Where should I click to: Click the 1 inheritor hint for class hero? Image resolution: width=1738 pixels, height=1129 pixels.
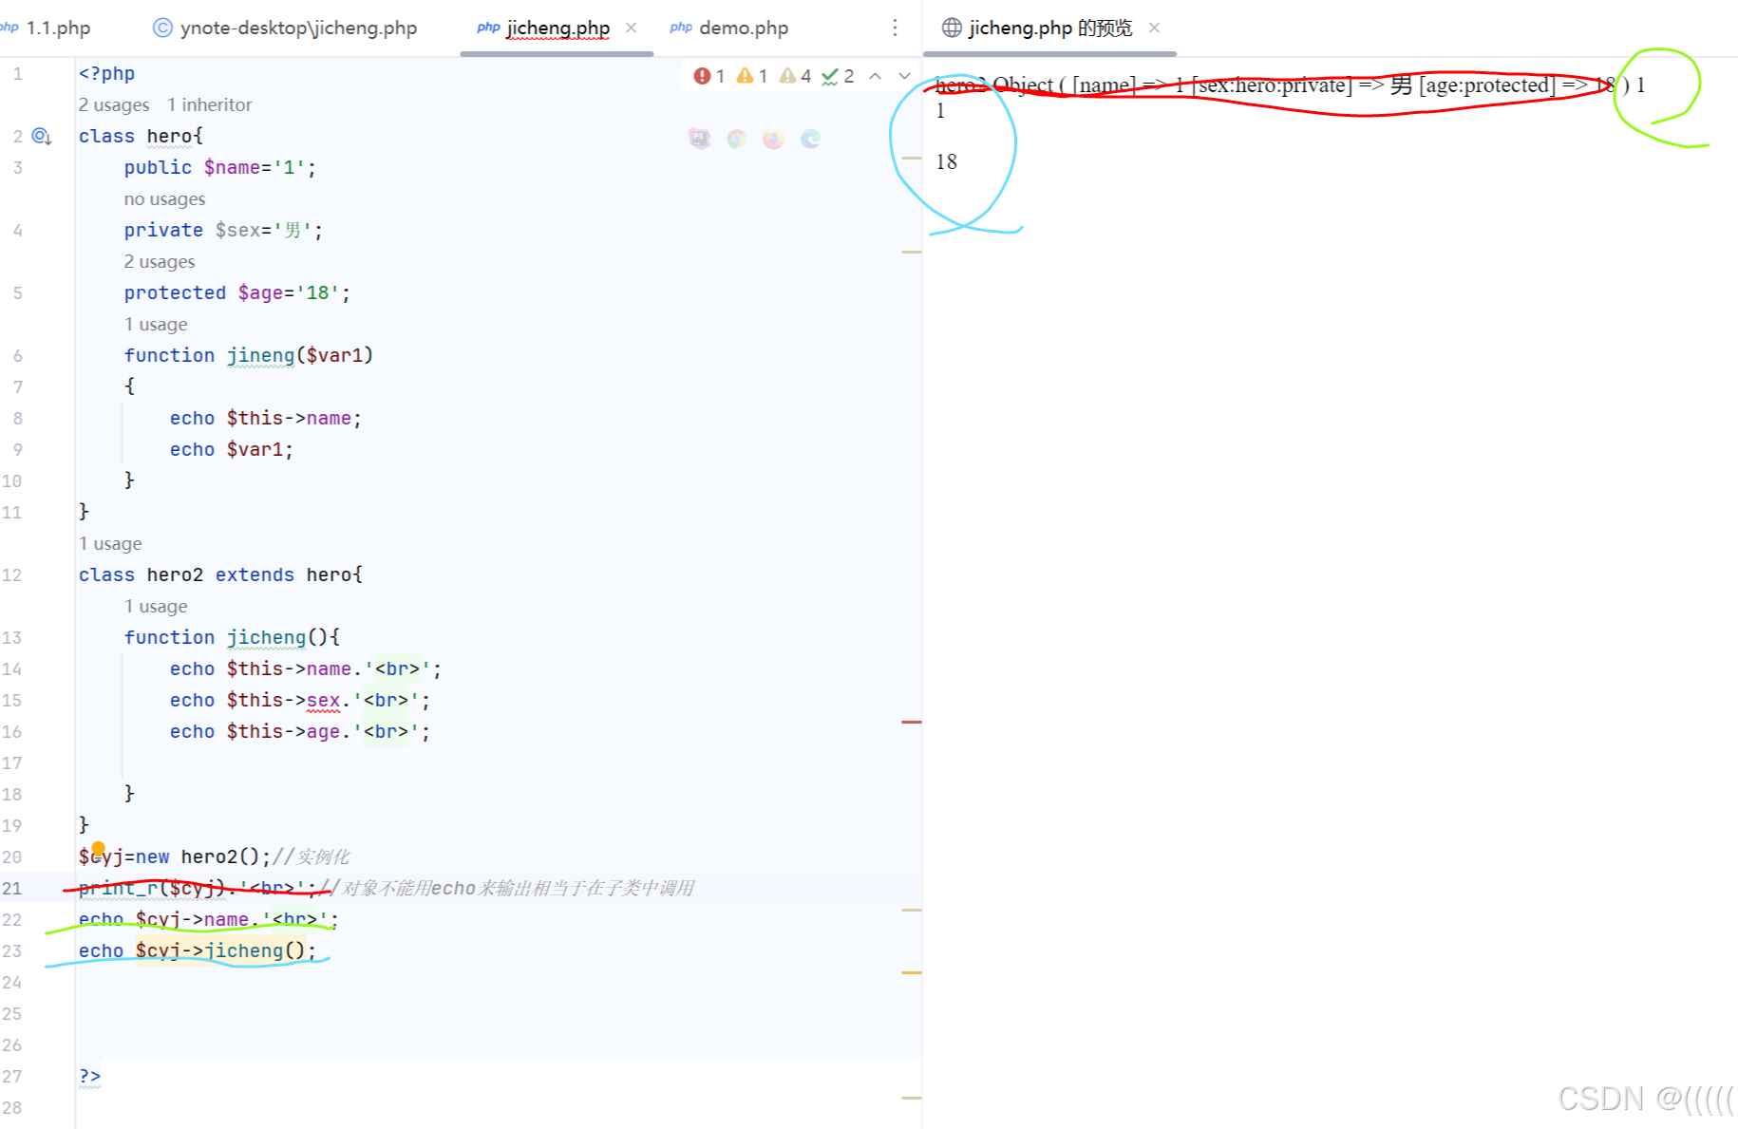[209, 104]
